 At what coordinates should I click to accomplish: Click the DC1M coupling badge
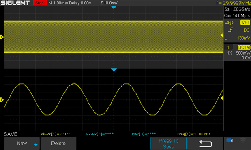(x=244, y=47)
